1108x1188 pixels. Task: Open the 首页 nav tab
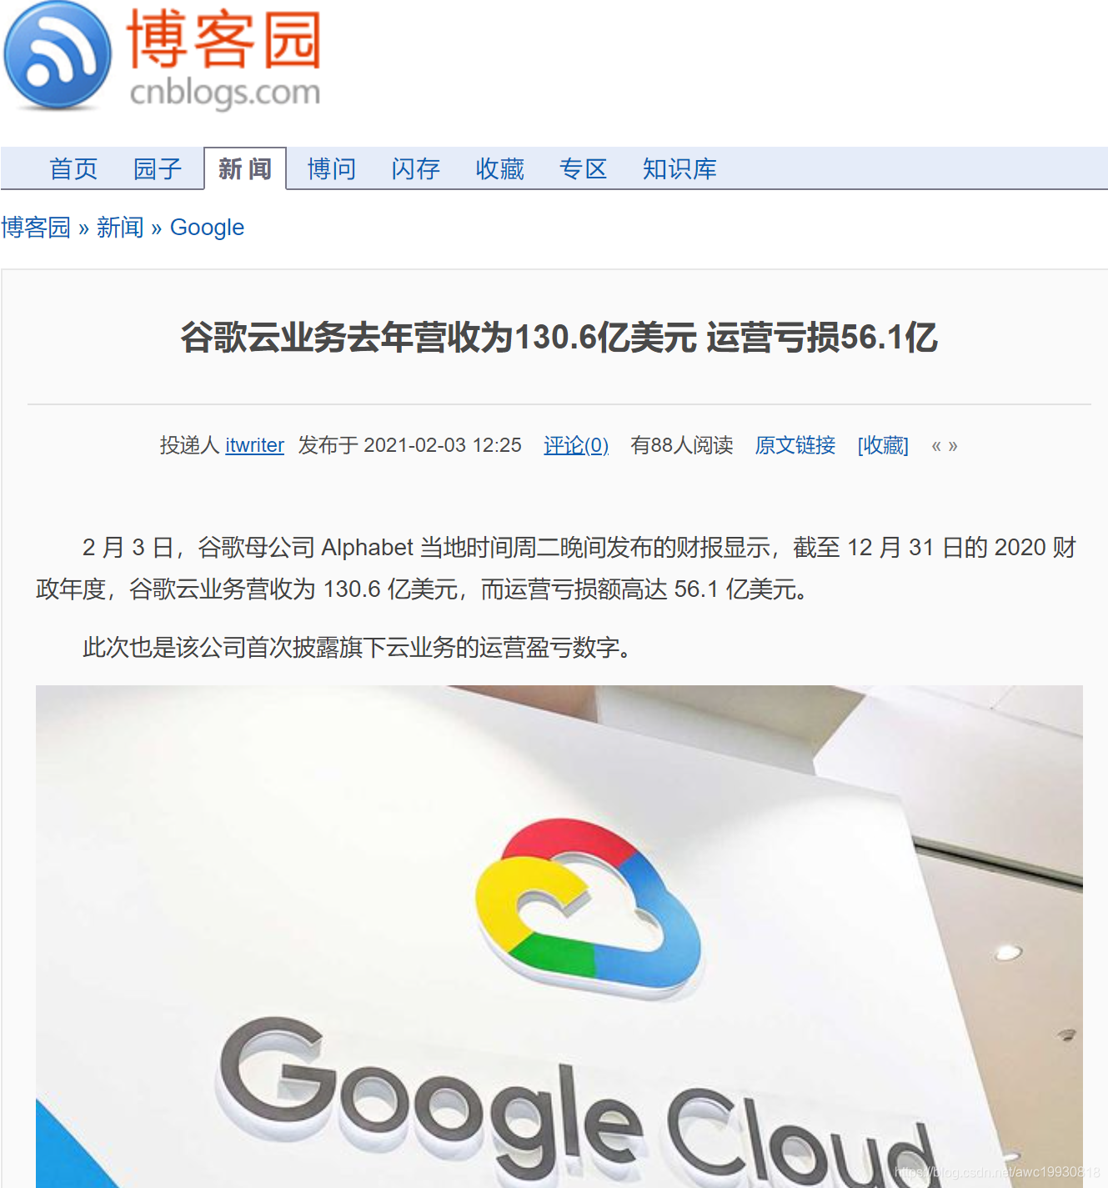click(x=73, y=169)
